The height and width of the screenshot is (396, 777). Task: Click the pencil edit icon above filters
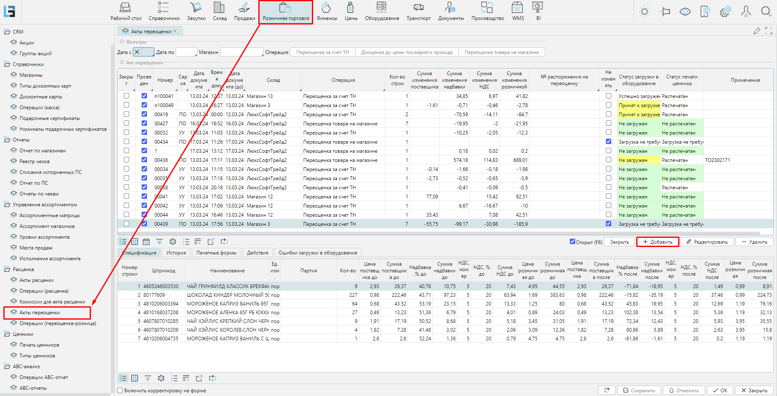coord(757,31)
